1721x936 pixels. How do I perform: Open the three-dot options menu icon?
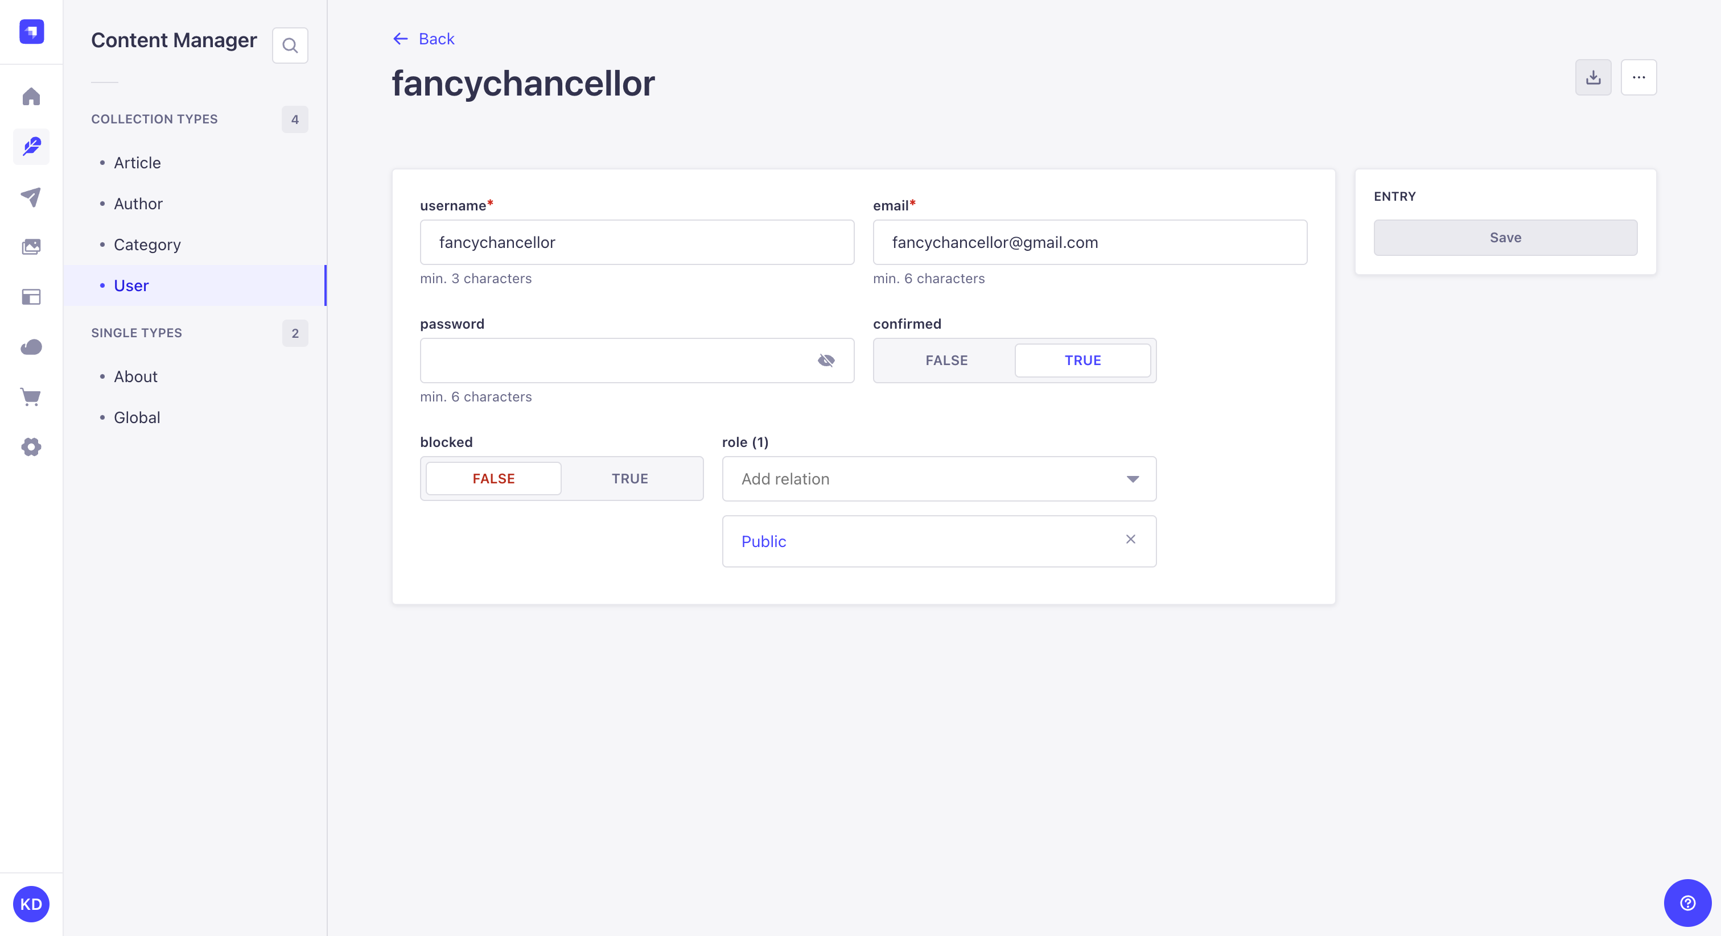pyautogui.click(x=1639, y=77)
